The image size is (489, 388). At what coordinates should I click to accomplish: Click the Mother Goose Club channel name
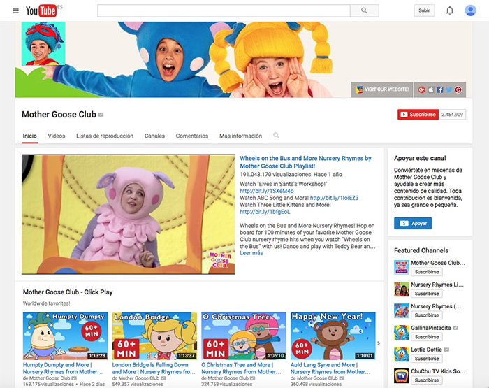(x=59, y=115)
